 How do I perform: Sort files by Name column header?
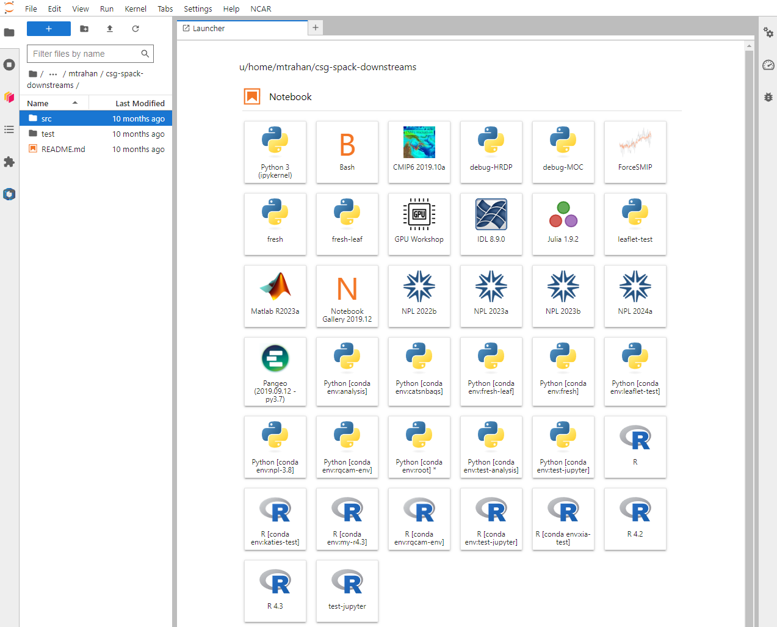(38, 103)
